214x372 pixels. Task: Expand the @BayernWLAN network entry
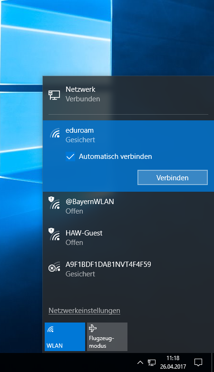[128, 206]
